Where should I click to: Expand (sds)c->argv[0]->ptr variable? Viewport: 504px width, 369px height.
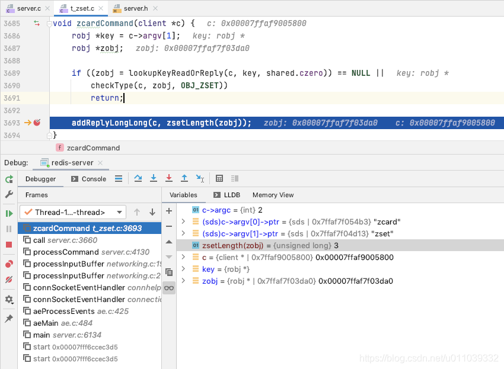coord(183,222)
